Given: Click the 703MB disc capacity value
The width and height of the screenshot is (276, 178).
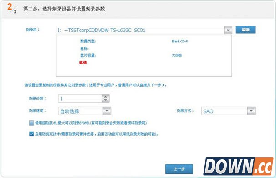Looking at the screenshot, I should [x=177, y=55].
